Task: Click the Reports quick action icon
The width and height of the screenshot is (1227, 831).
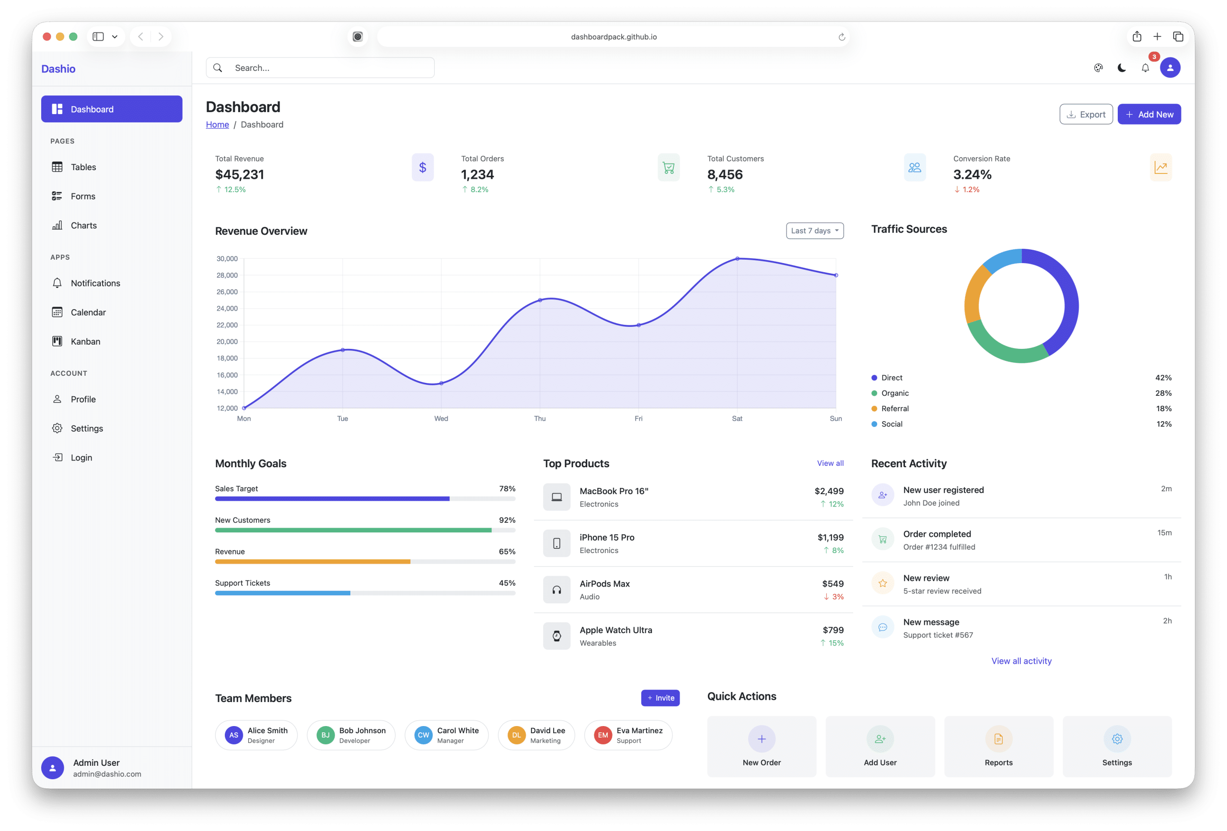Action: point(998,739)
